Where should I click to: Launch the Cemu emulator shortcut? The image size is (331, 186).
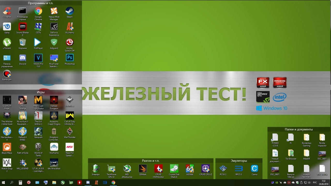pyautogui.click(x=254, y=169)
